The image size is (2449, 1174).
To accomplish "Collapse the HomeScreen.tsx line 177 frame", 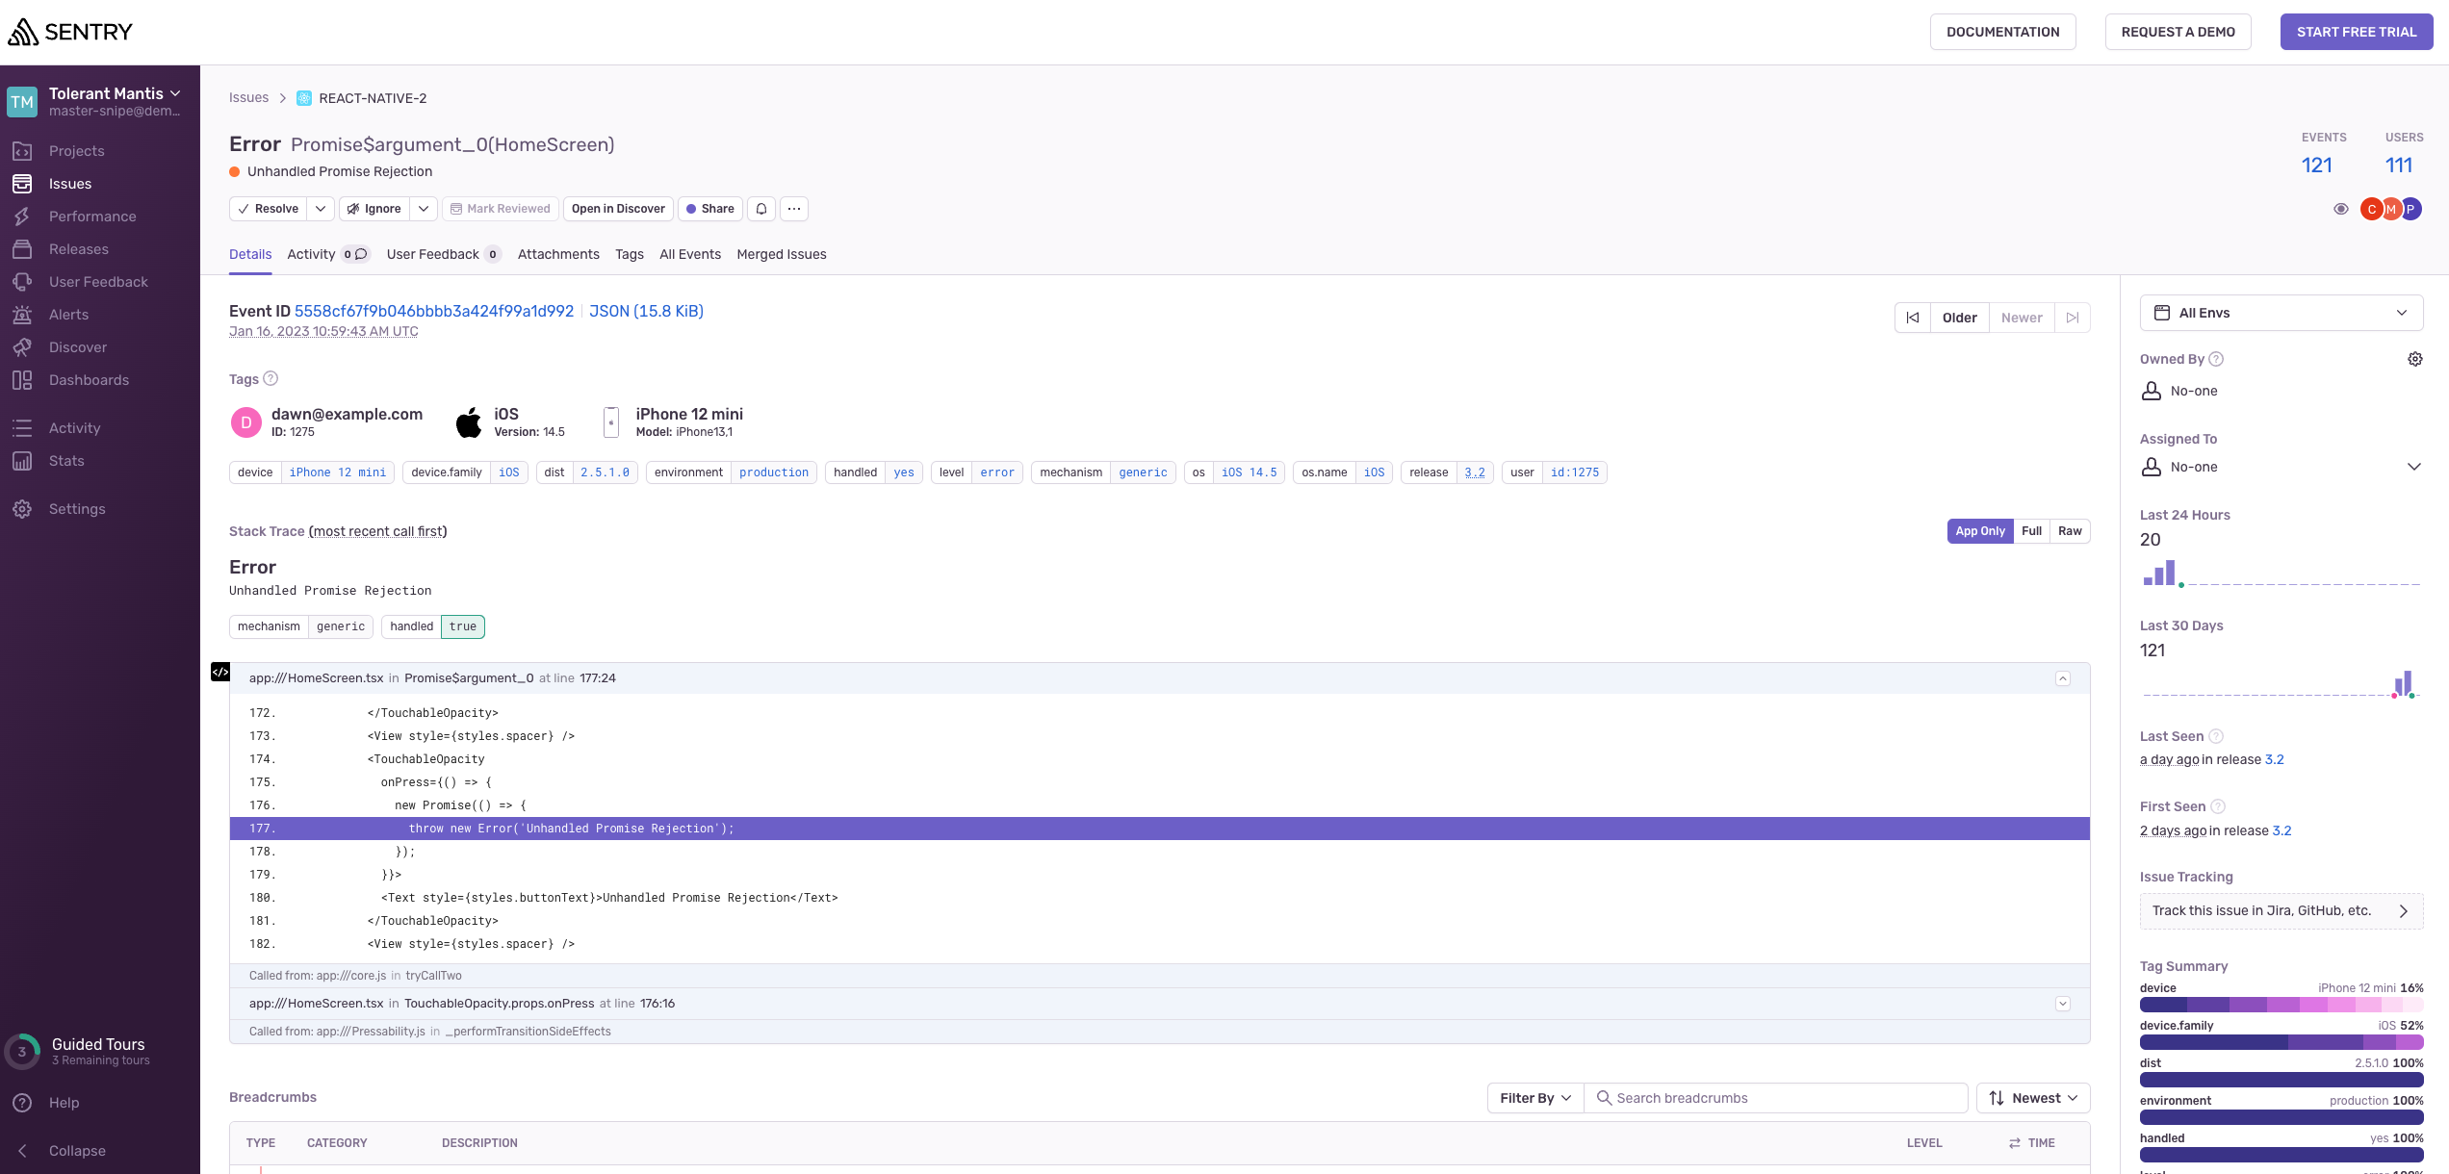I will point(2062,678).
